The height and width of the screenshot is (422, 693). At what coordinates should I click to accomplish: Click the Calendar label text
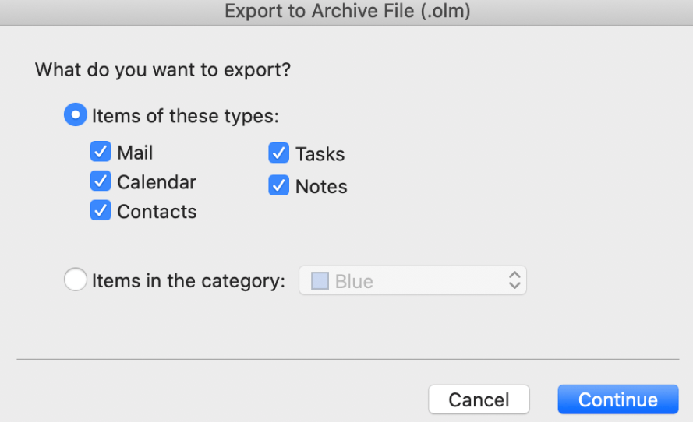click(157, 182)
